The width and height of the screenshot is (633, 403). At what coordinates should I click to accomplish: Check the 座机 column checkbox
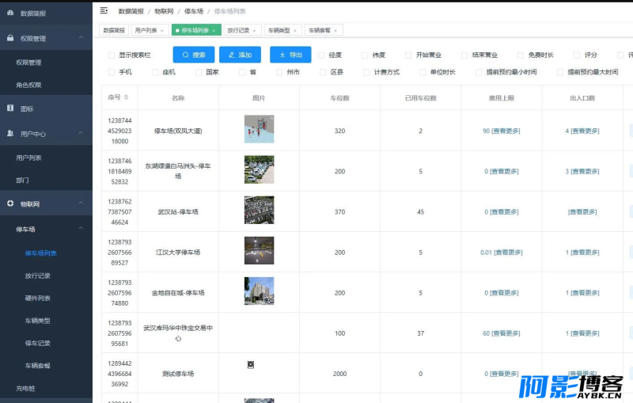155,72
